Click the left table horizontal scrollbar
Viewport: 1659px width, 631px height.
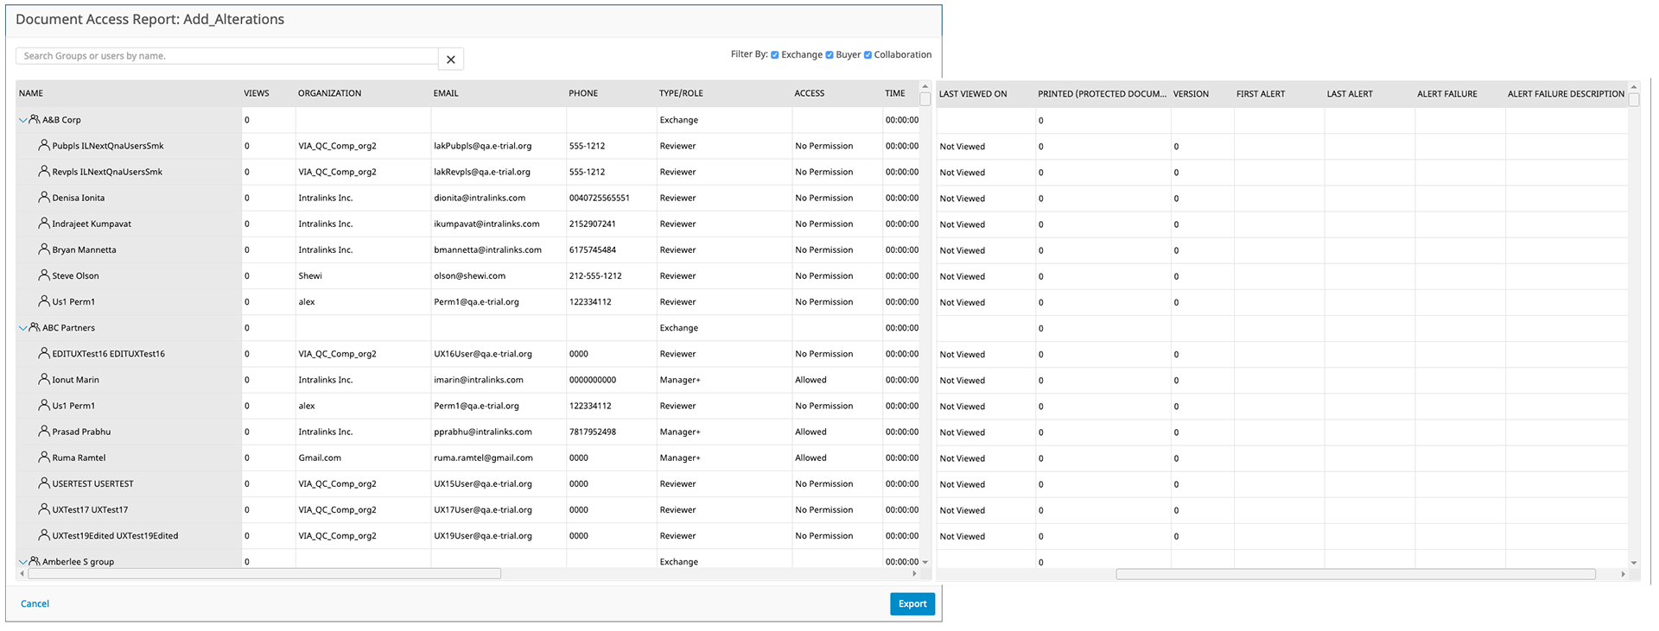[264, 573]
